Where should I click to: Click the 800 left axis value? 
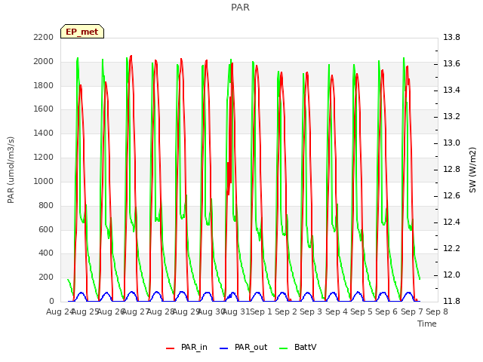click(46, 205)
